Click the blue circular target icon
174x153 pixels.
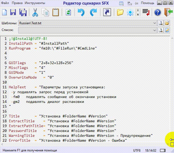pos(130,12)
